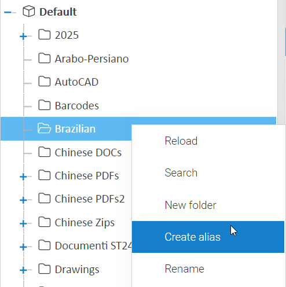Expand the Chinese PDFs2 folder
Image resolution: width=286 pixels, height=287 pixels.
[23, 200]
